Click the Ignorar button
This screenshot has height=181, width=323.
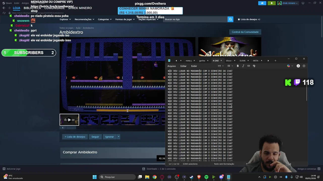click(x=110, y=137)
